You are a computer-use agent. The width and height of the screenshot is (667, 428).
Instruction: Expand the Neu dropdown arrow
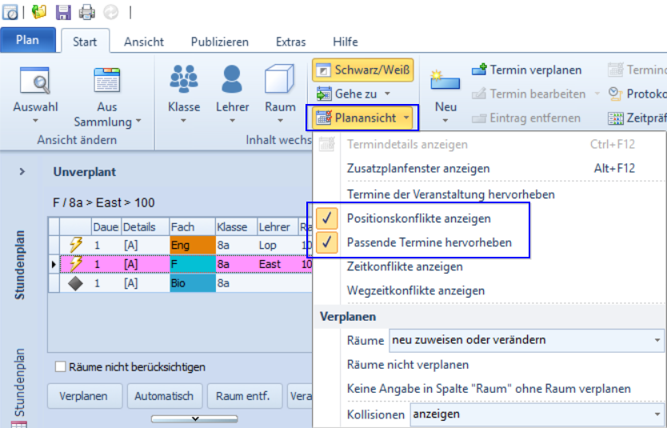(445, 121)
